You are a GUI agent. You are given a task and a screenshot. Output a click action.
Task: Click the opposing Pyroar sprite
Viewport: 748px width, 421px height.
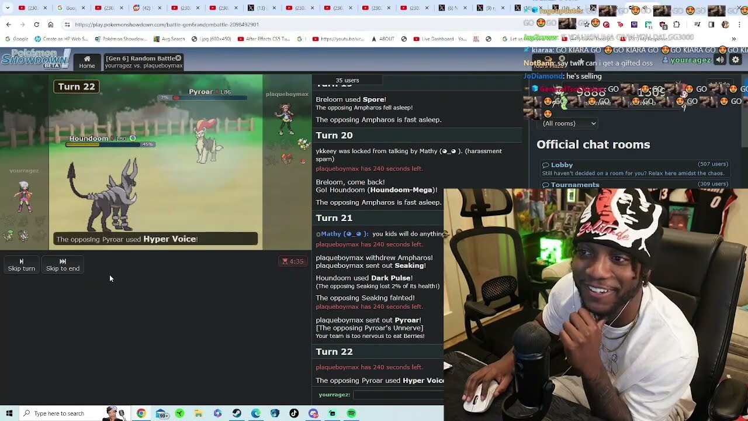pyautogui.click(x=209, y=142)
